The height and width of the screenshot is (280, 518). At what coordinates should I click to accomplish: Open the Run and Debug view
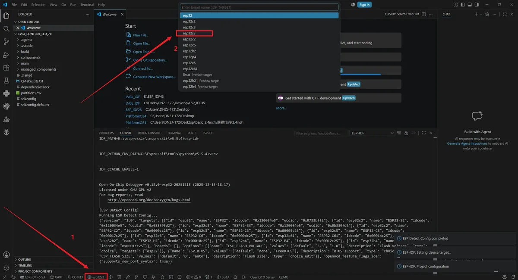click(x=6, y=55)
